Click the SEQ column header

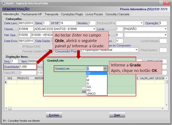click(12, 78)
